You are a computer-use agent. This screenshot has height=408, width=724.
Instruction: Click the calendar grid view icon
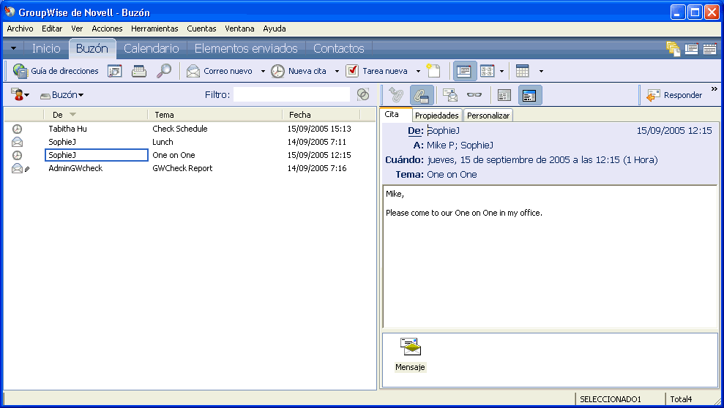click(x=522, y=71)
